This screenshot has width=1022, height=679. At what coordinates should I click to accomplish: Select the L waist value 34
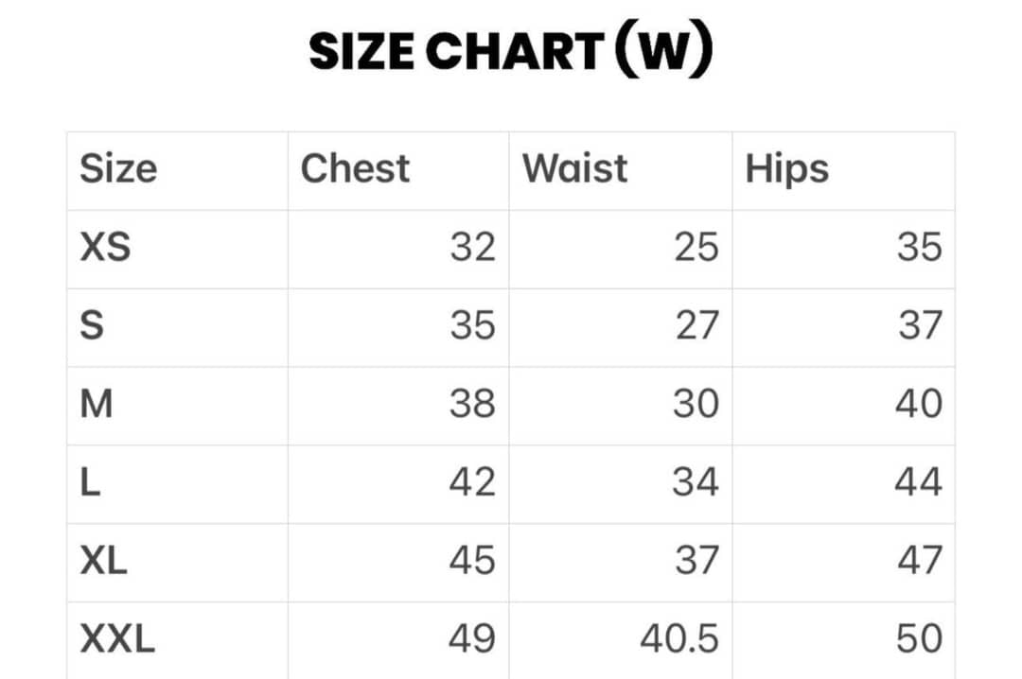point(696,483)
